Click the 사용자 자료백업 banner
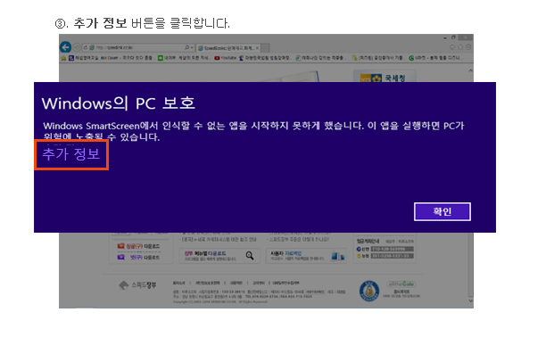This screenshot has height=337, width=546. coord(307,256)
